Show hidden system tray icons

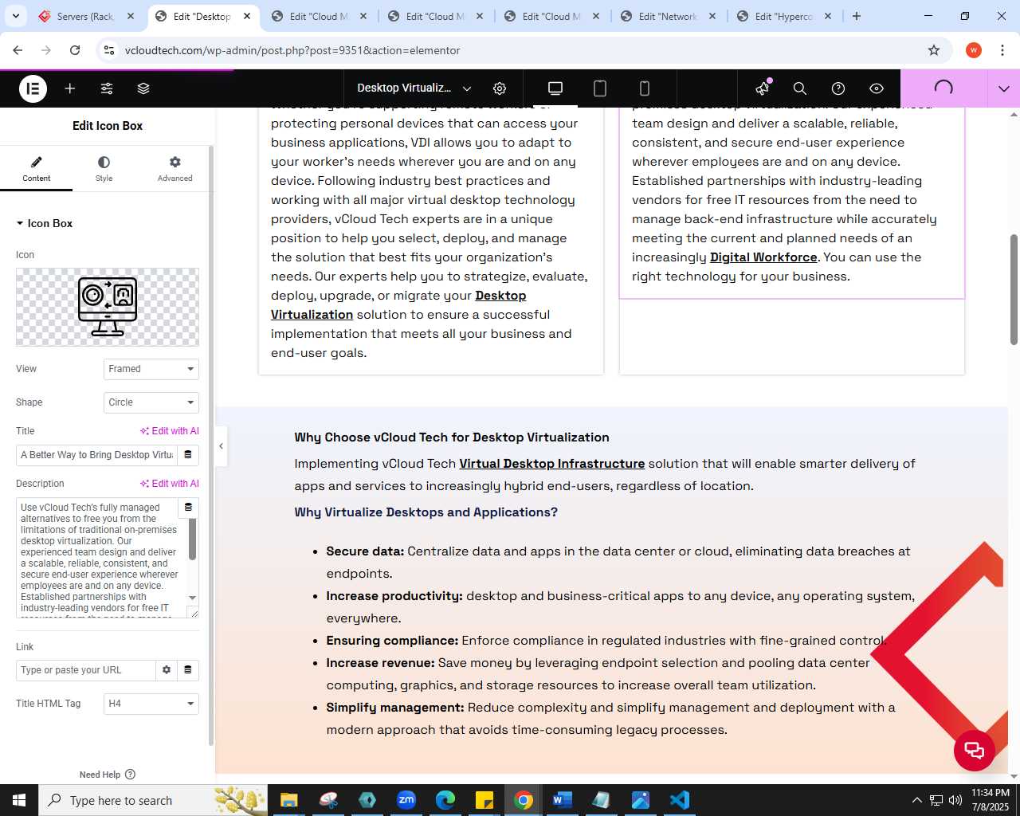pos(916,800)
